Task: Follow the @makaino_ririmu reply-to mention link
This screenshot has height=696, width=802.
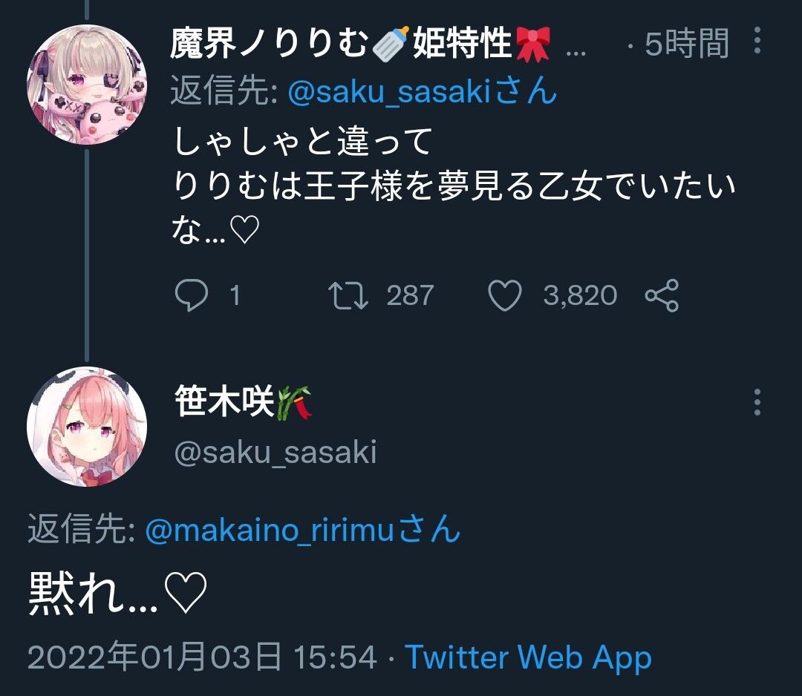Action: 303,529
